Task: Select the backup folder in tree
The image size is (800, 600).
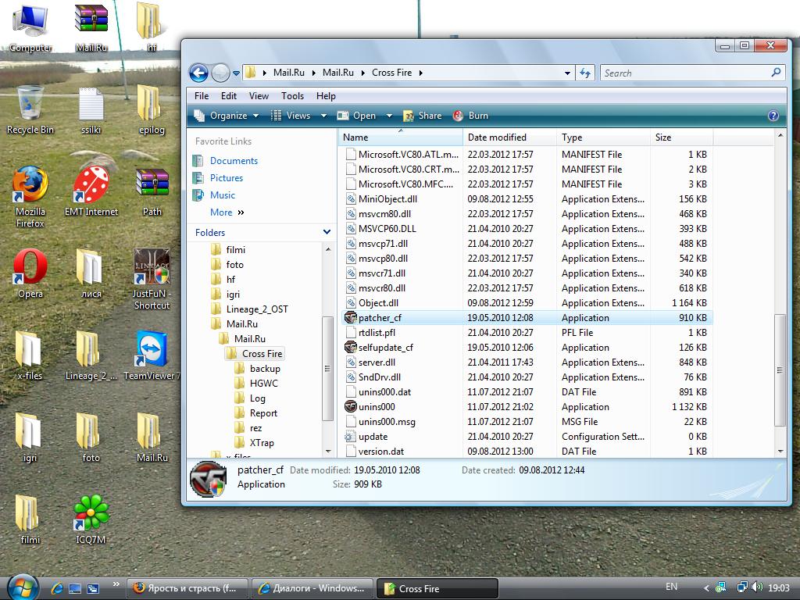Action: coord(265,369)
